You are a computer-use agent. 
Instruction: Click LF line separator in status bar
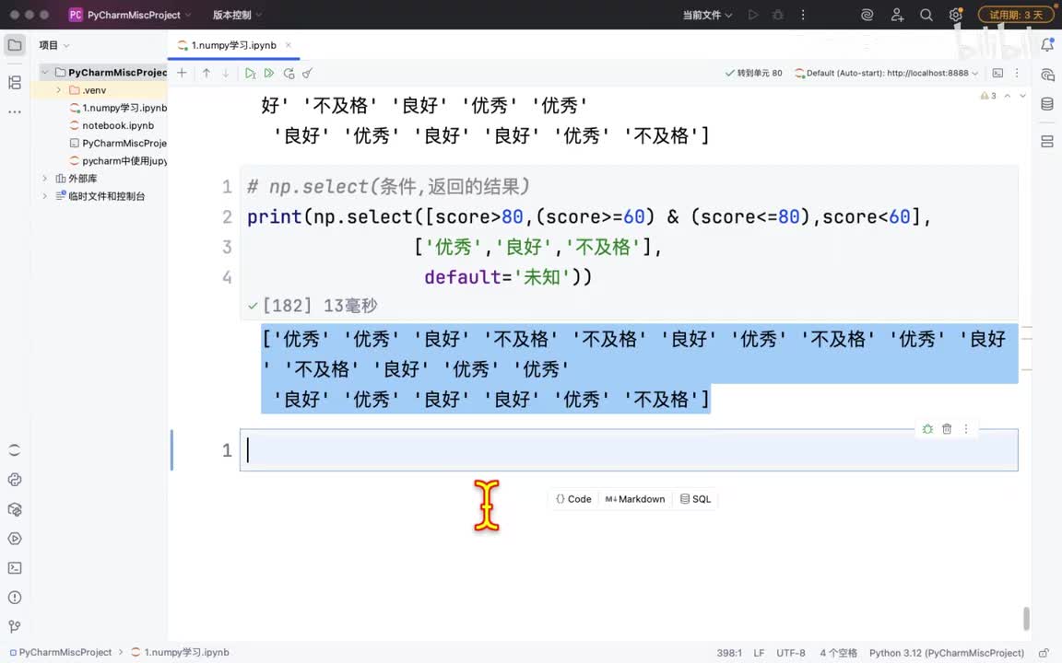point(759,653)
